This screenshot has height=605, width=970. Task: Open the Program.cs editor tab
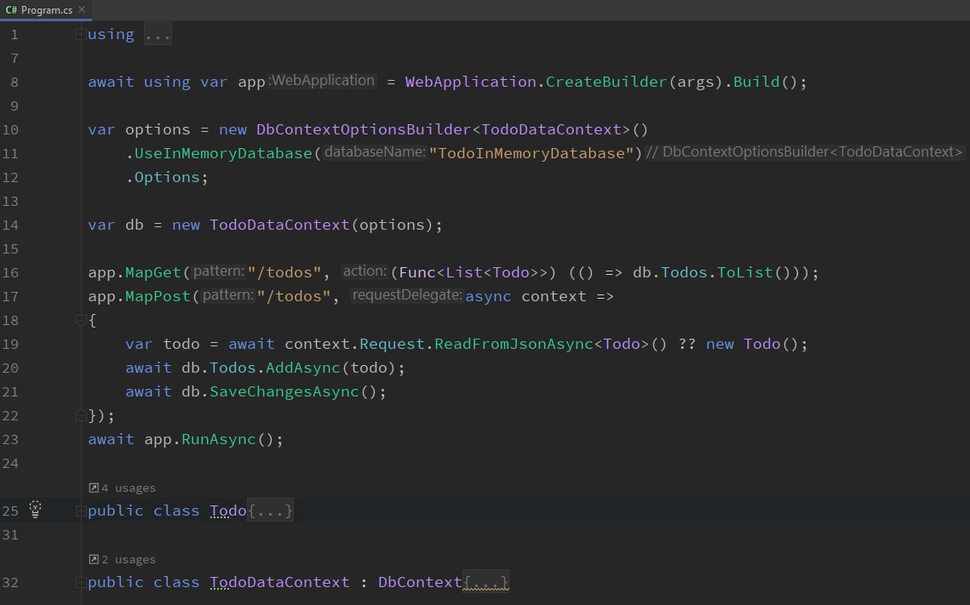pos(46,10)
